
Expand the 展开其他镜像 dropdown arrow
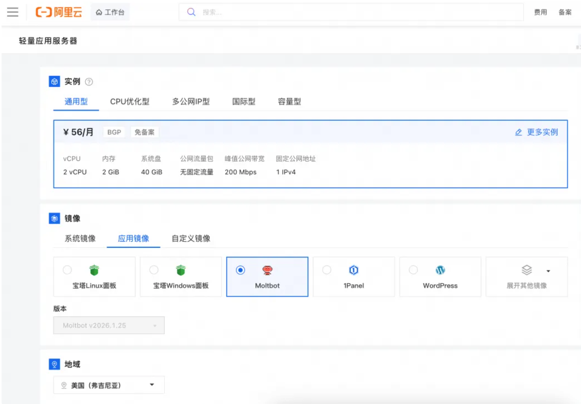click(x=548, y=271)
